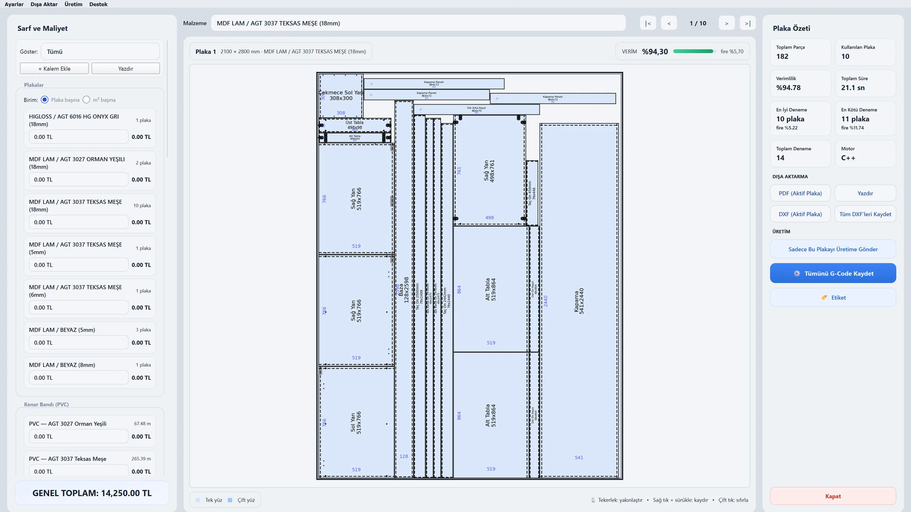Click AGT 3027 ORMAN YEŞİLİ price field
This screenshot has height=512, width=911.
click(78, 179)
